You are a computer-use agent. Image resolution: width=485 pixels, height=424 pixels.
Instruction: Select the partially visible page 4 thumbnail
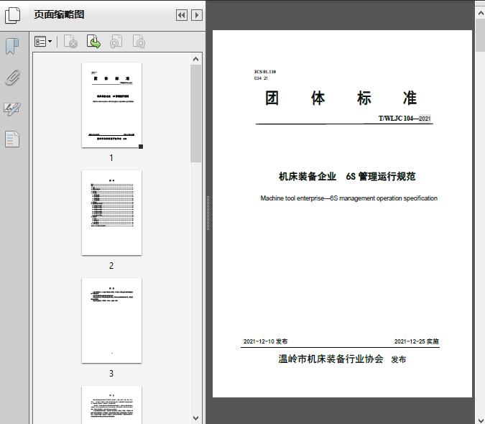click(x=111, y=405)
